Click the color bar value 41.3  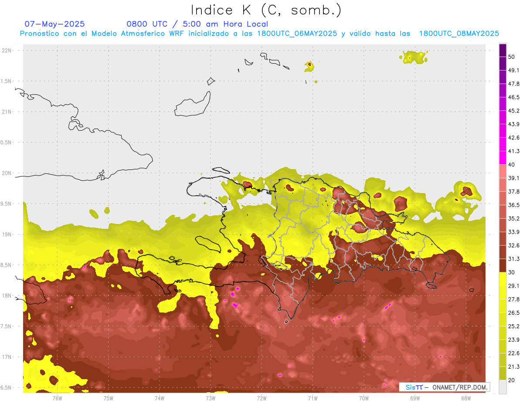(x=514, y=151)
